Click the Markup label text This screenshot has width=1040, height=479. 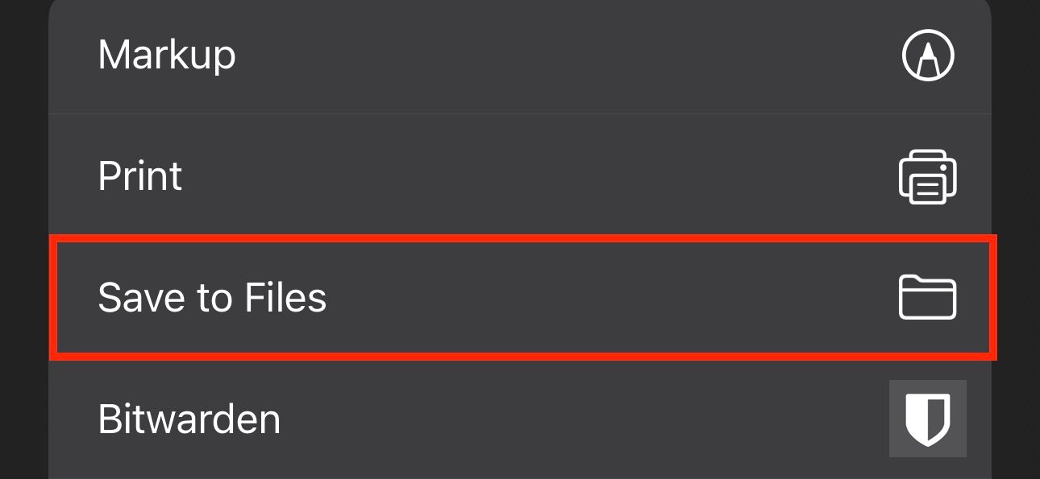[167, 56]
